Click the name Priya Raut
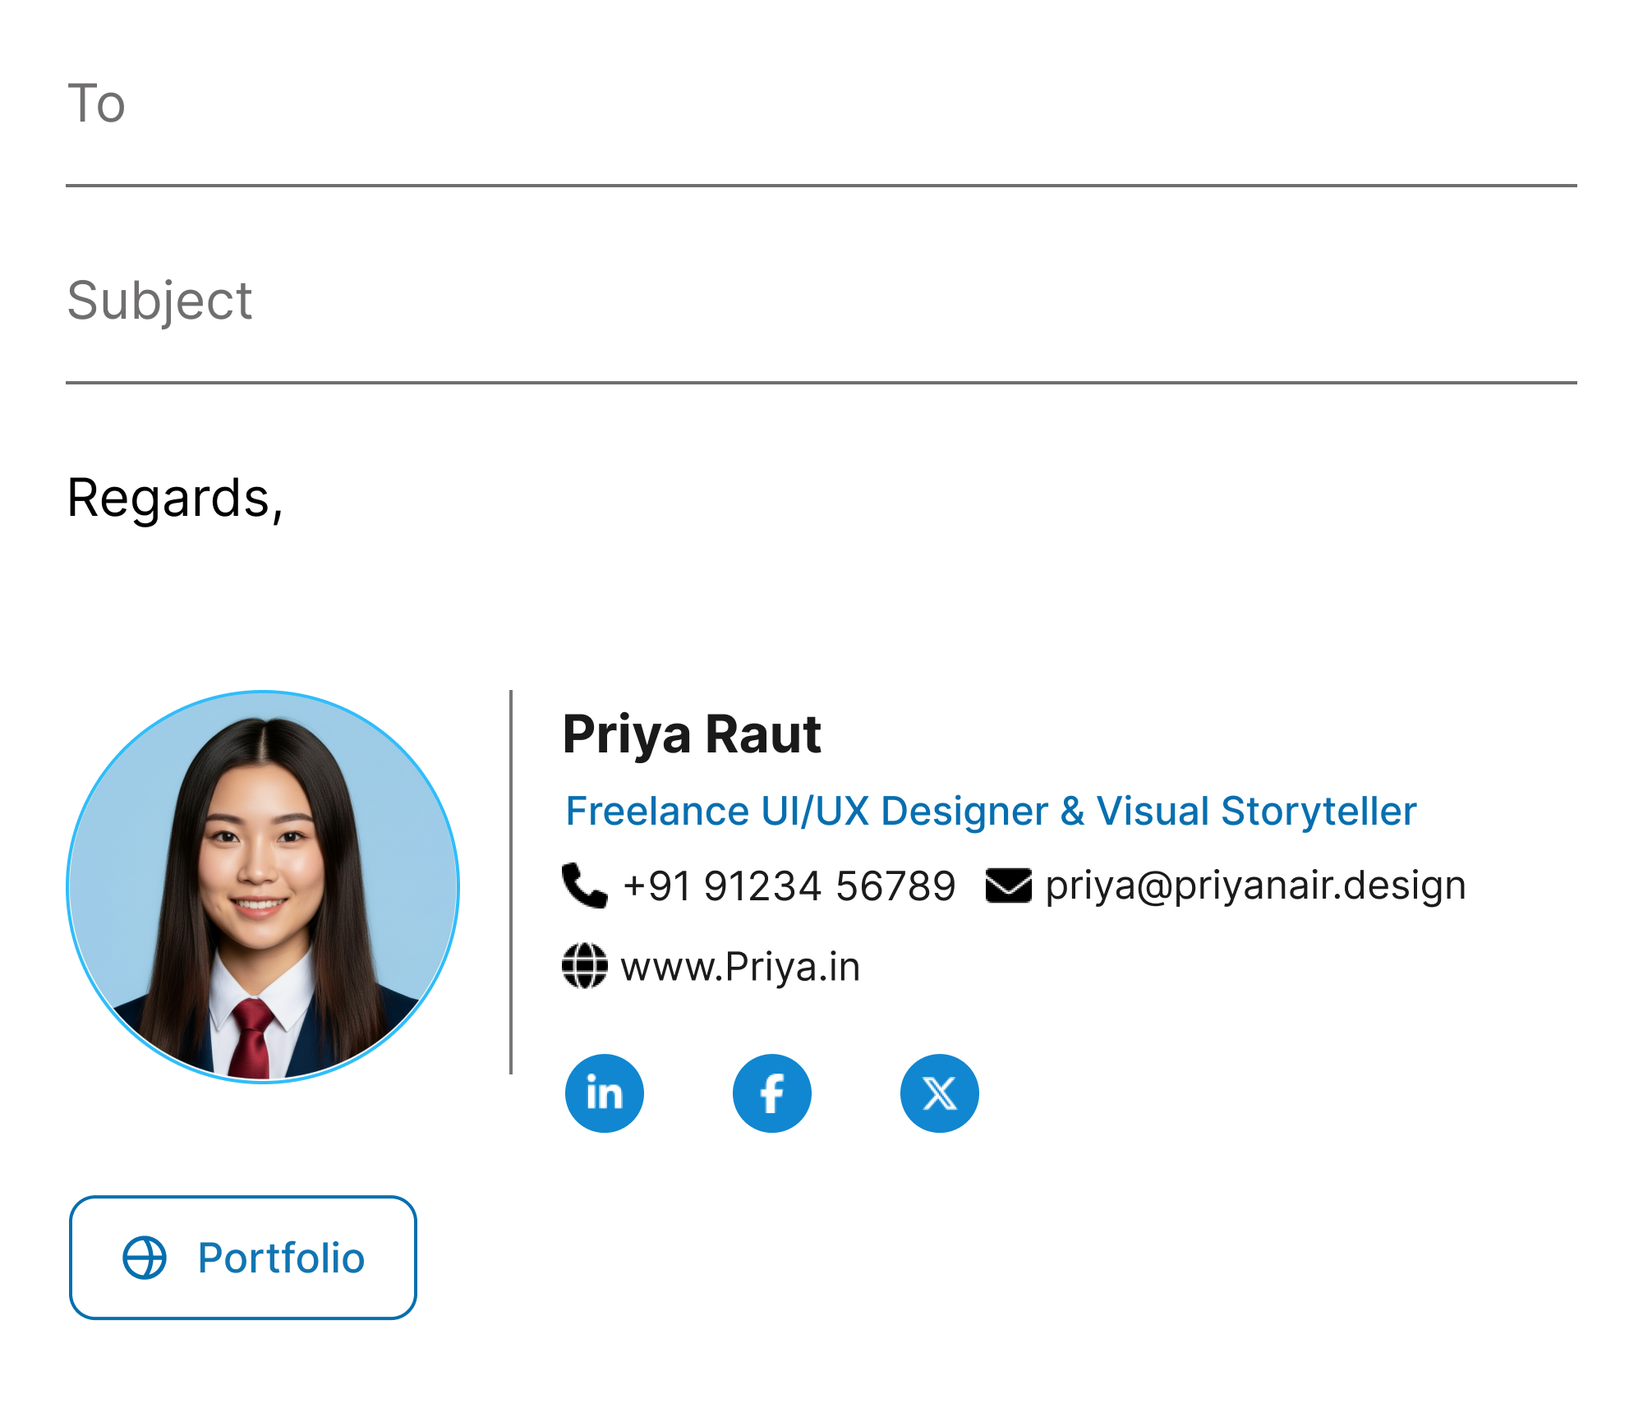Viewport: 1643px width, 1403px height. [692, 734]
